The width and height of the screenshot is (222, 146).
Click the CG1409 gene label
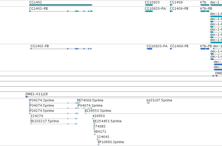[176, 2]
